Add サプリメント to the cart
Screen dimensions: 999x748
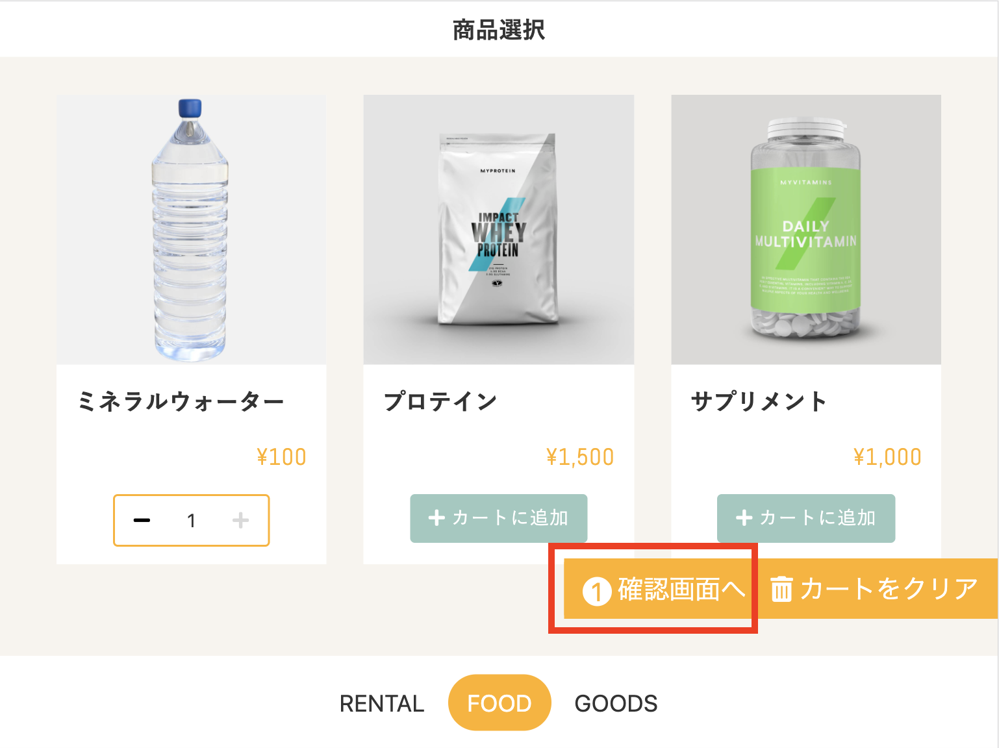click(x=805, y=518)
